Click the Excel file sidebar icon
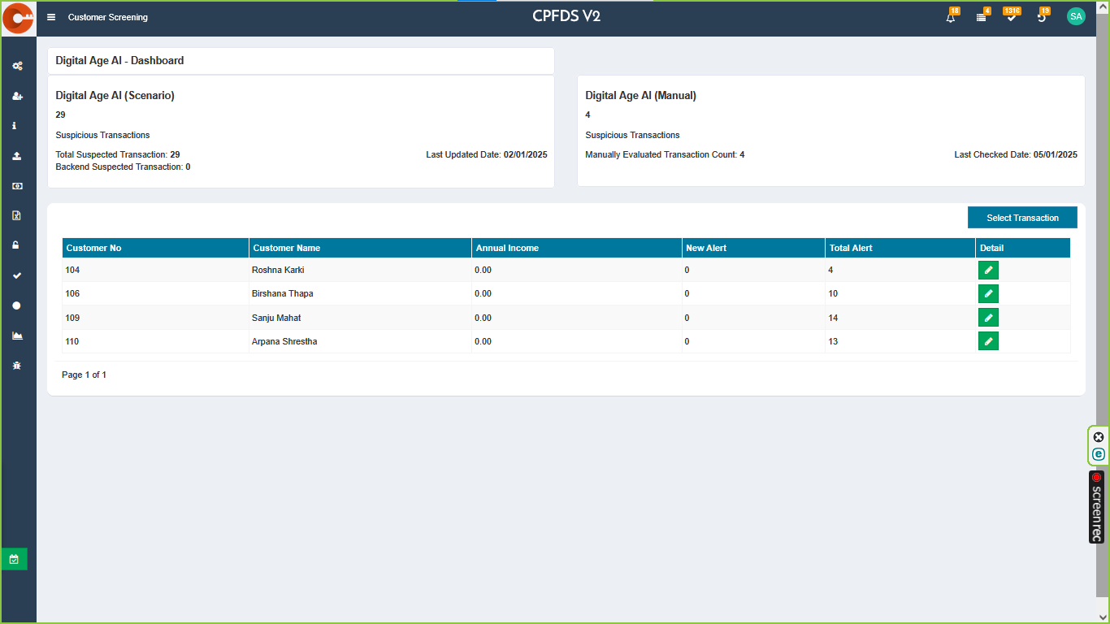Image resolution: width=1110 pixels, height=624 pixels. point(17,216)
